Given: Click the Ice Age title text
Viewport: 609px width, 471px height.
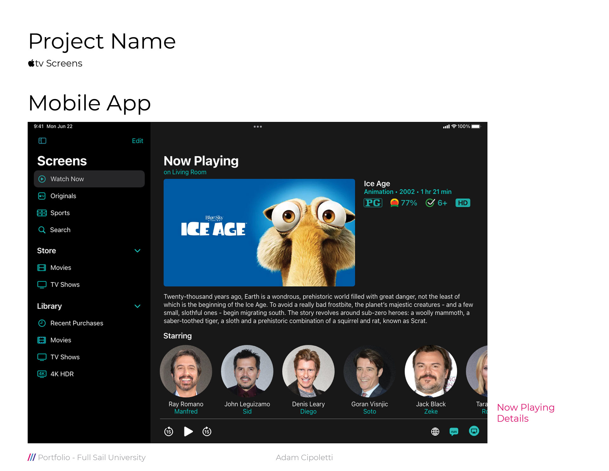Looking at the screenshot, I should (377, 183).
